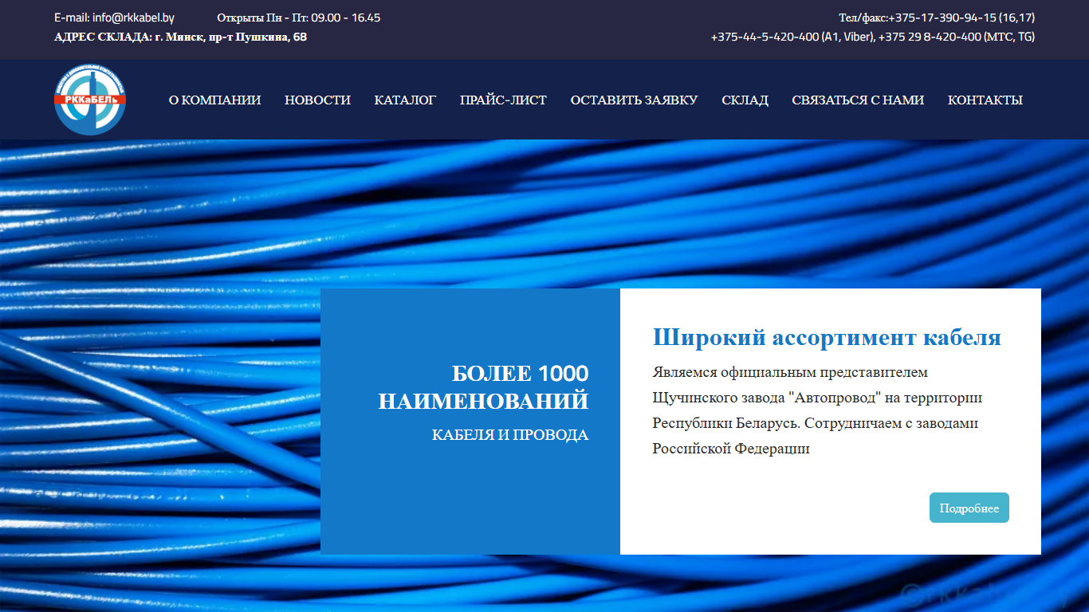Click the opening hours Пн - Пт text
The height and width of the screenshot is (612, 1089).
(298, 18)
